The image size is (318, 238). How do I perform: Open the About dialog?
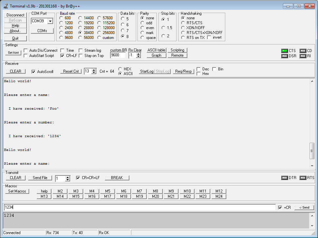click(x=15, y=31)
